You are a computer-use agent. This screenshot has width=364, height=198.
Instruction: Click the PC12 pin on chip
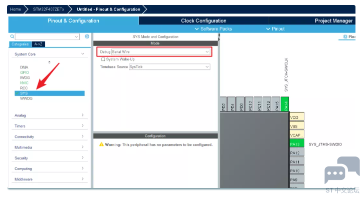pyautogui.click(x=249, y=104)
